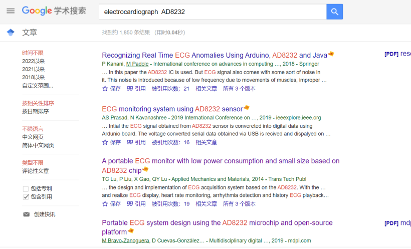Open ECG monitoring system using AD8232 sensor
The width and height of the screenshot is (411, 249).
[172, 109]
